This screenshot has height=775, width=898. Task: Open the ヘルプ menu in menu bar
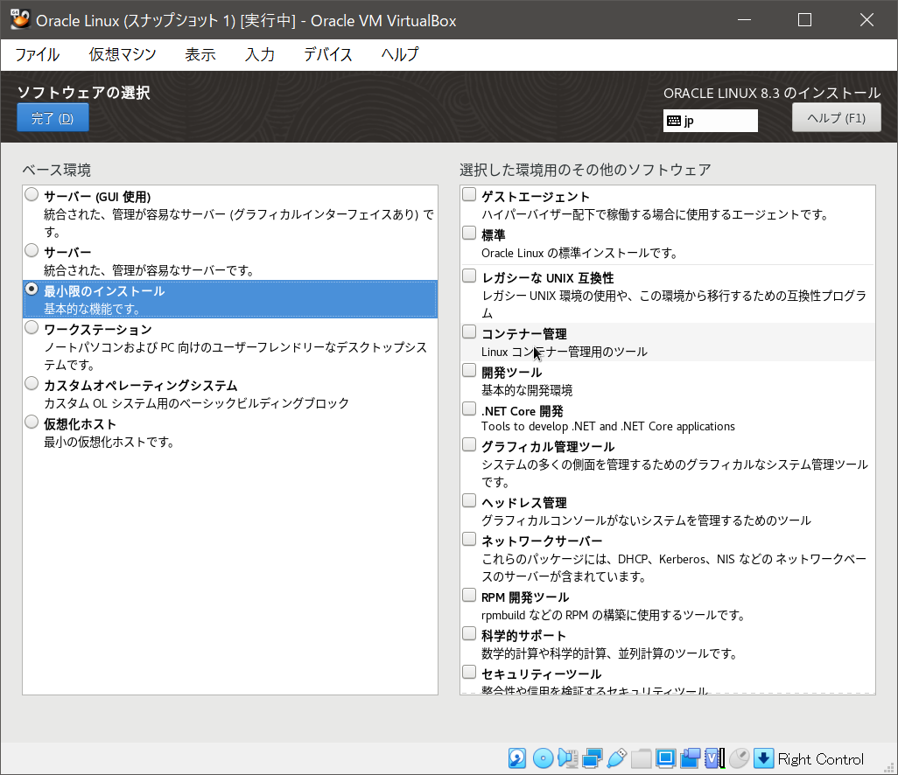400,54
